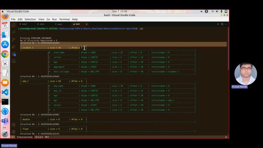This screenshot has height=148, width=263.
Task: Open the Selection menu
Action: pyautogui.click(x=30, y=19)
